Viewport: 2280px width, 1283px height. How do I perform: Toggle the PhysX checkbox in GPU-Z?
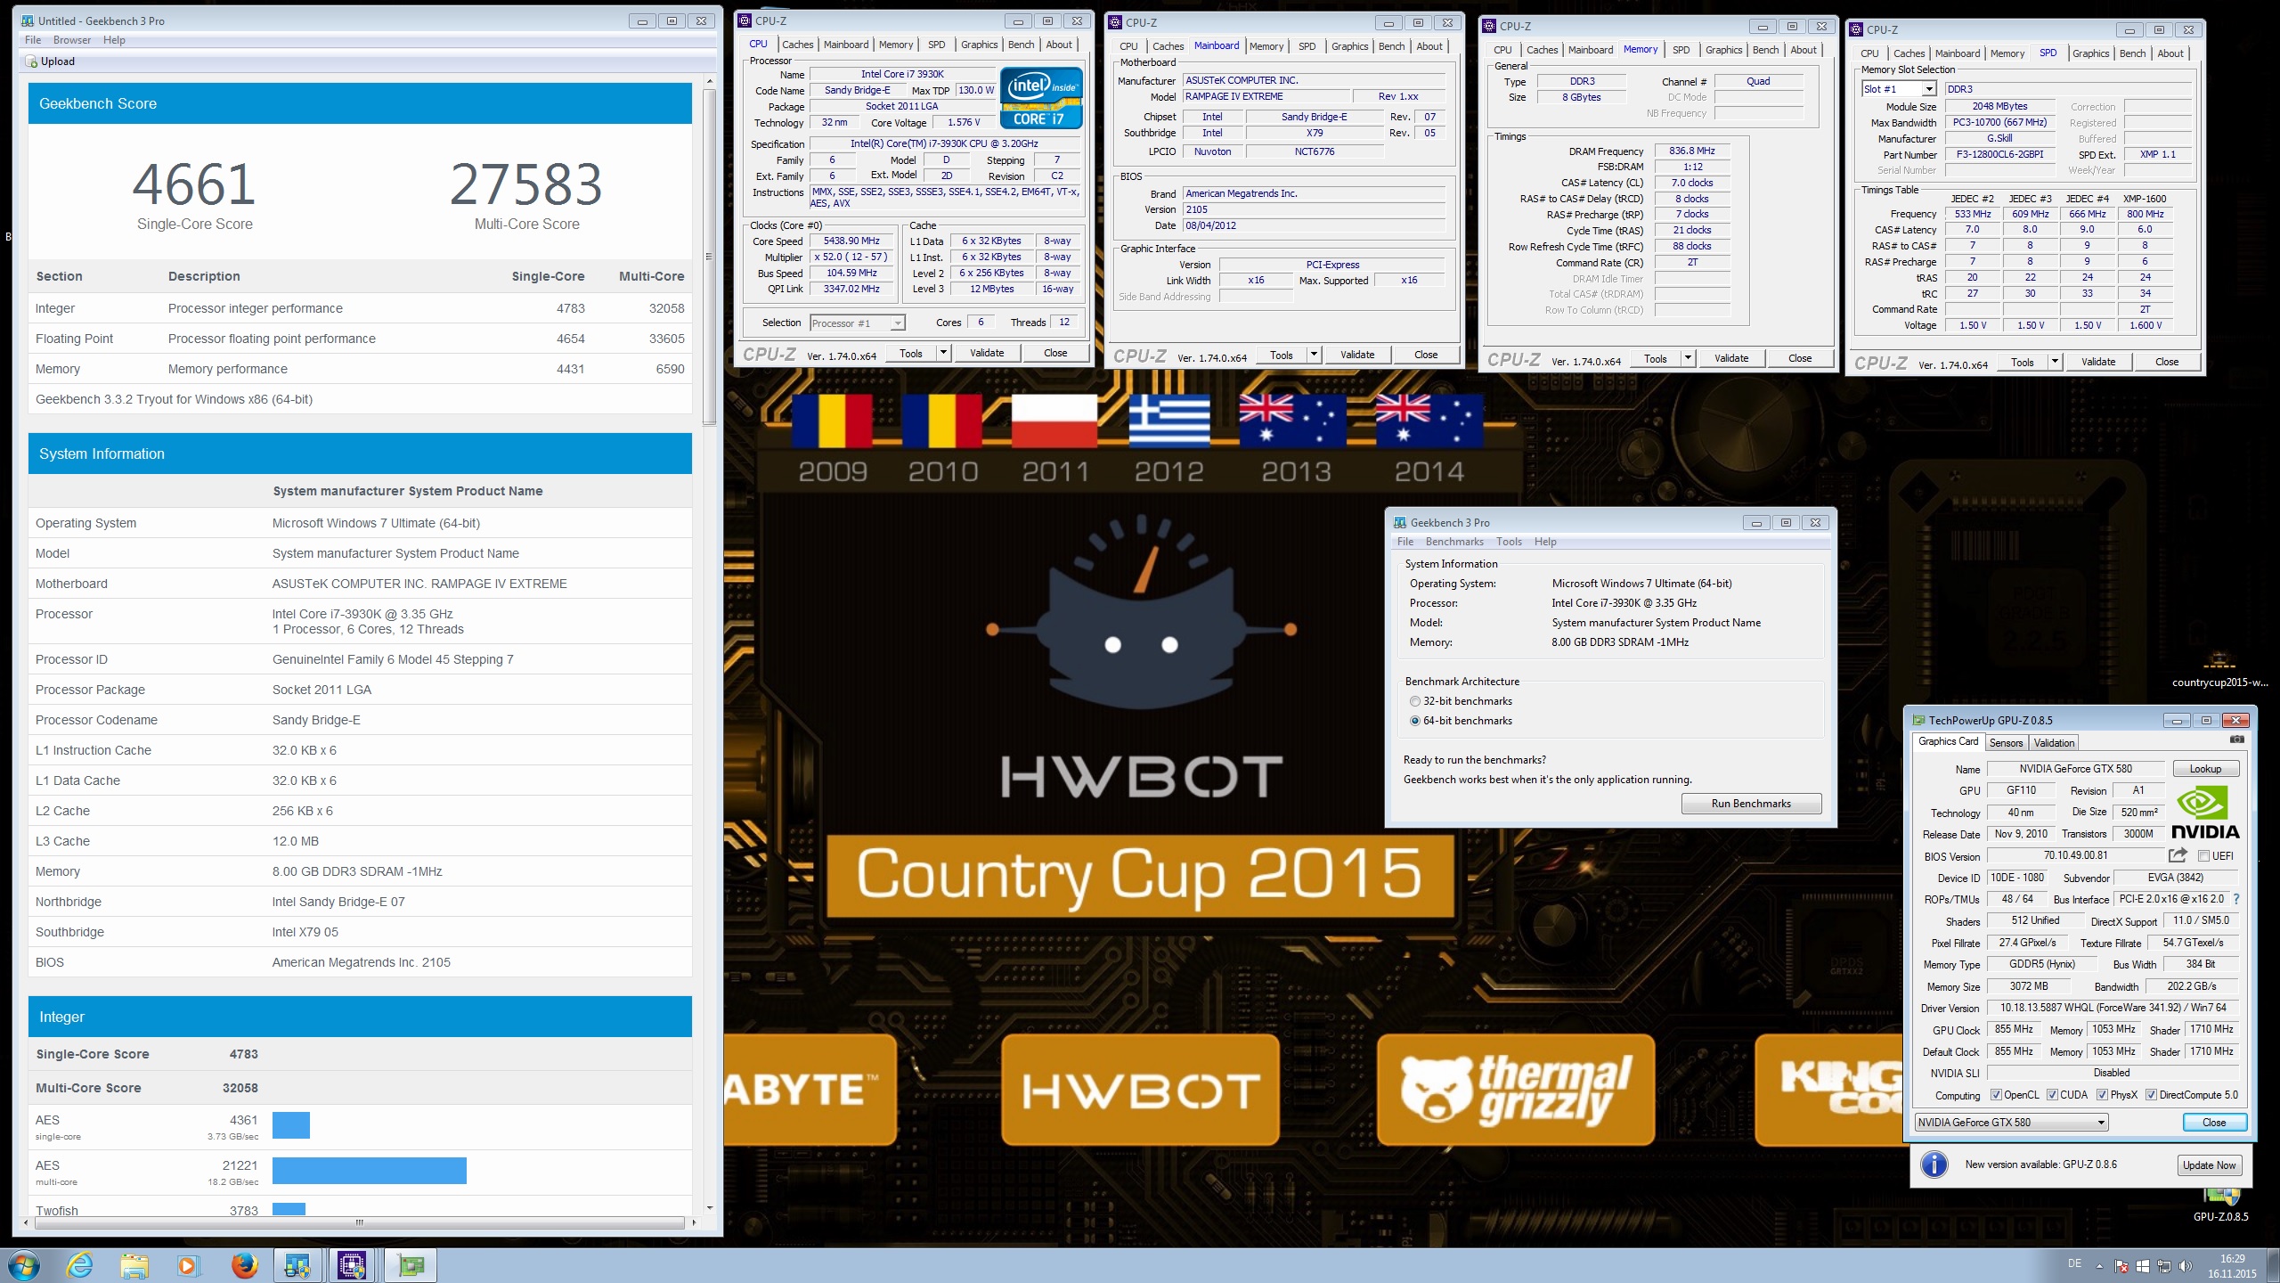(x=2102, y=1095)
